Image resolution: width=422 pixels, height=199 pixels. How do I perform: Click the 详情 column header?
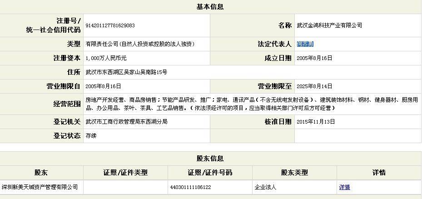point(379,173)
